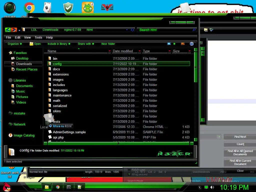Open the Help menu
This screenshot has height=192, width=256.
click(49, 37)
